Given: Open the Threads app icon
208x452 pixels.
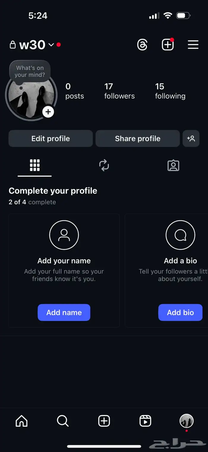Looking at the screenshot, I should (142, 45).
